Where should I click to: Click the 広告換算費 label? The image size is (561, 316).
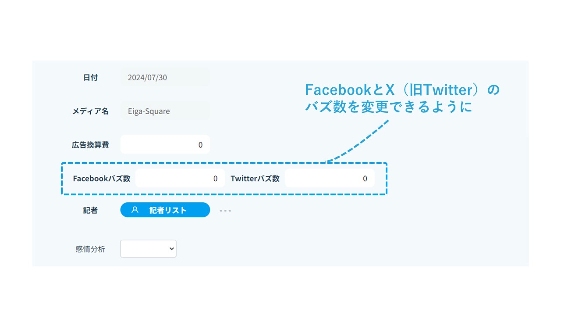click(x=90, y=144)
